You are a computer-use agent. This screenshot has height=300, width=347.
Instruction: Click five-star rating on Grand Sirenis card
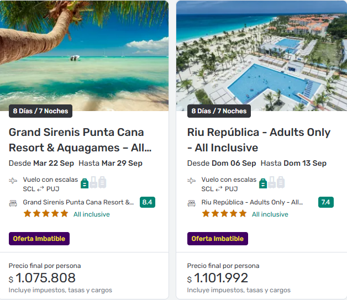(x=46, y=214)
